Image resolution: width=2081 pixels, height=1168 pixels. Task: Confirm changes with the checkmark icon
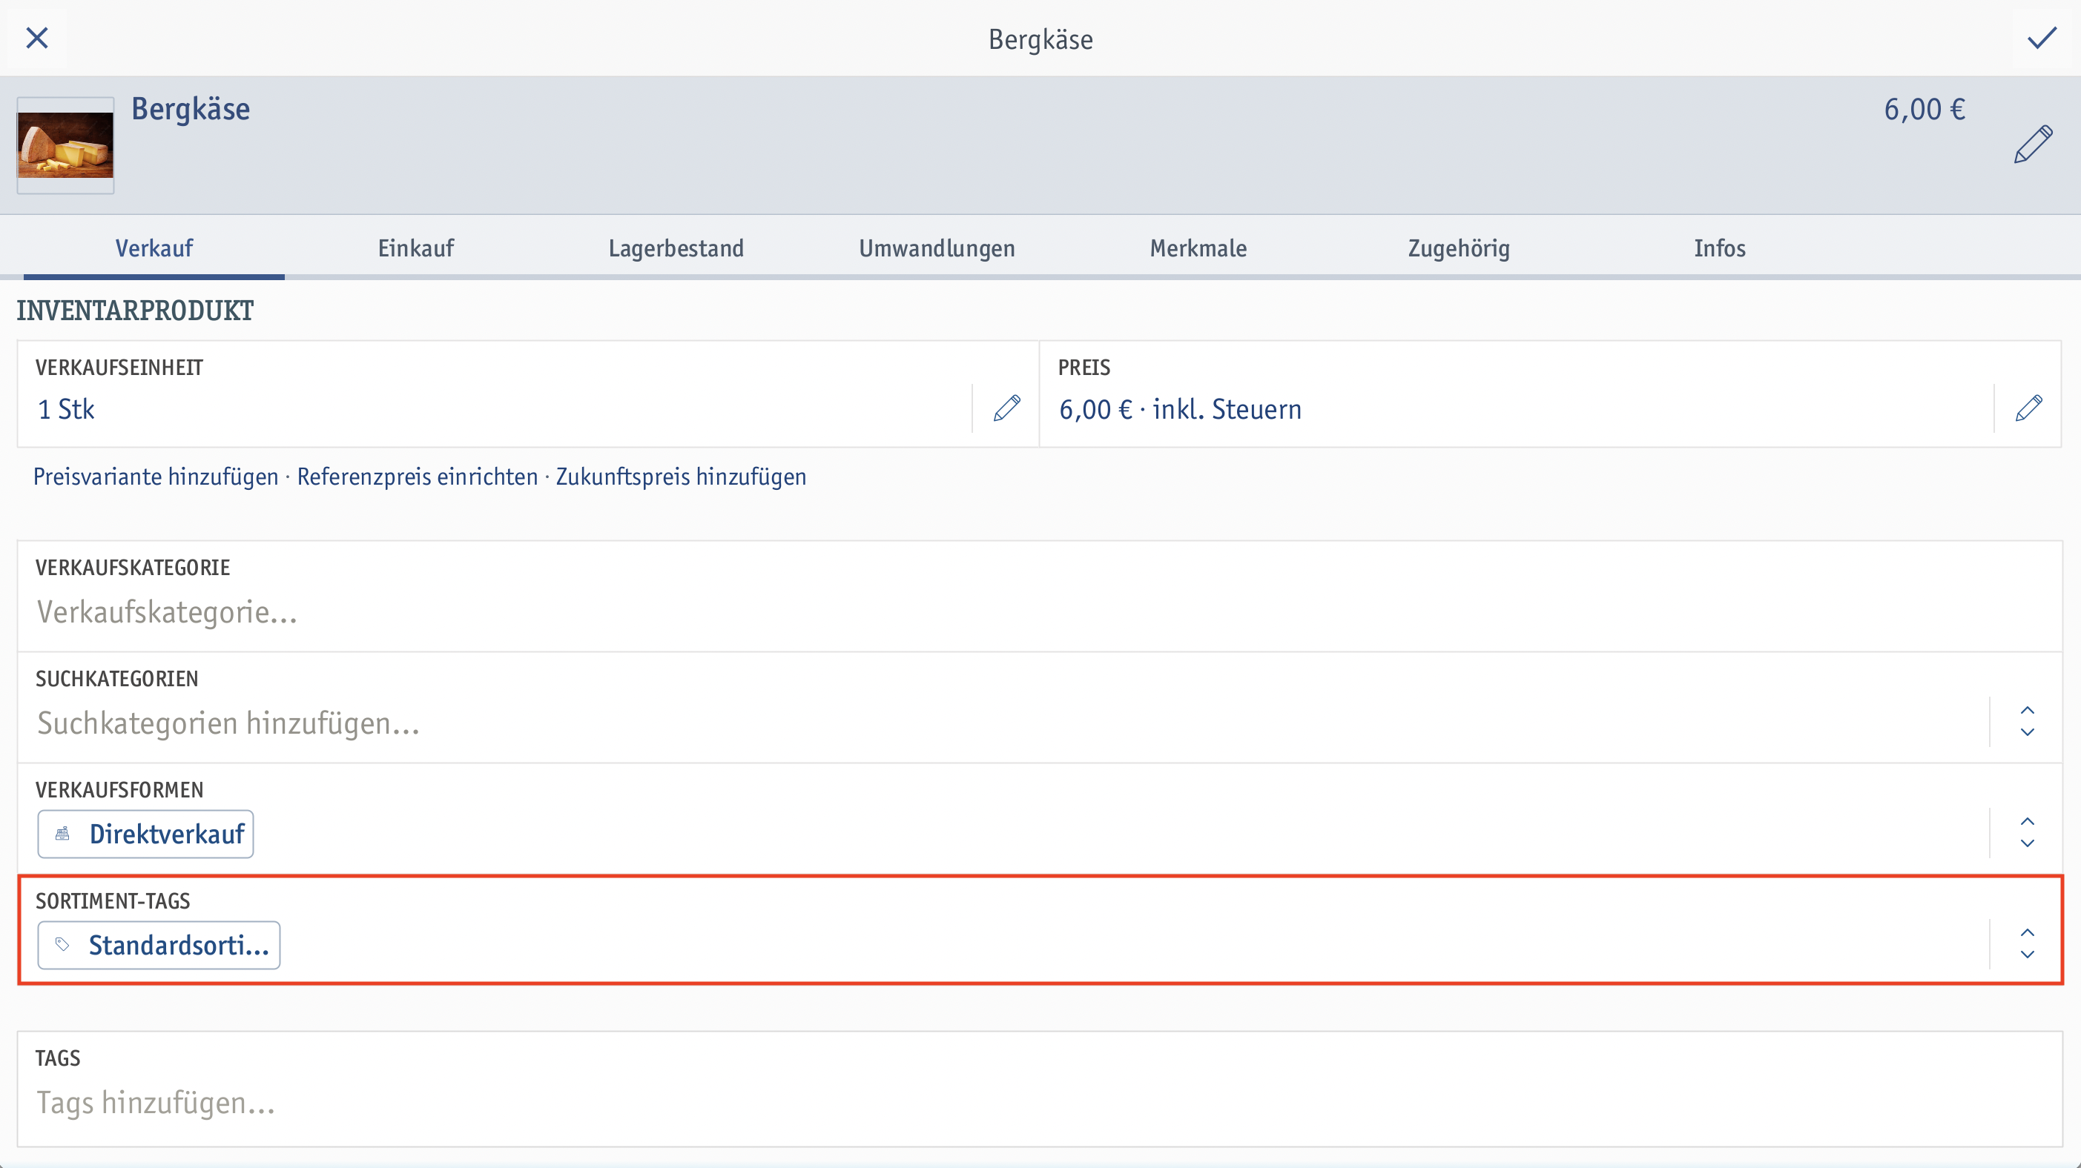click(2042, 38)
